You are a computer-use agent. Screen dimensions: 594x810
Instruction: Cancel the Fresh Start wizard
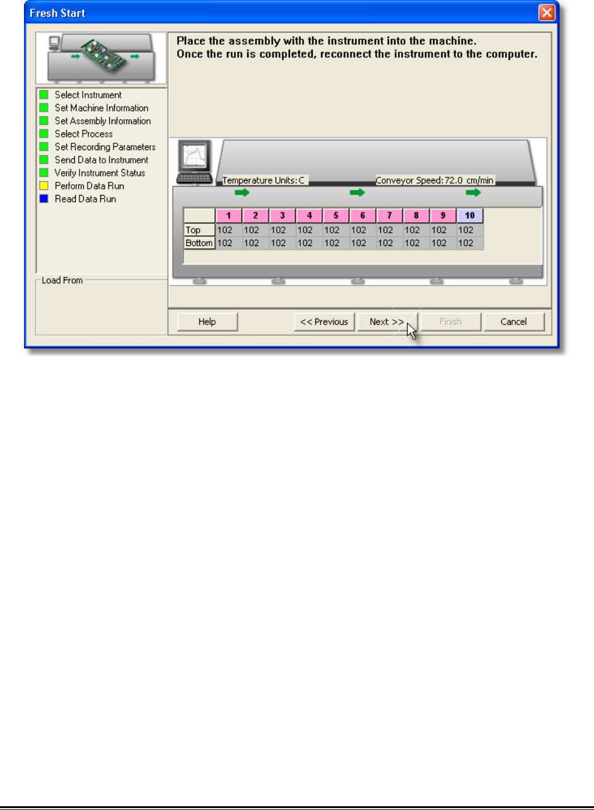pyautogui.click(x=513, y=322)
